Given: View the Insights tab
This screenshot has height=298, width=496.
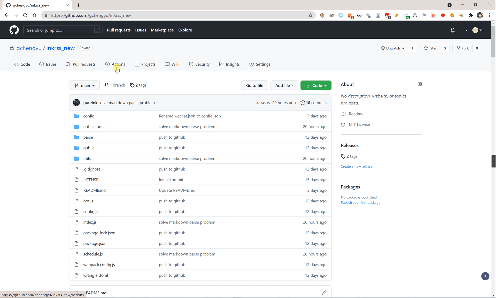Looking at the screenshot, I should pos(229,64).
